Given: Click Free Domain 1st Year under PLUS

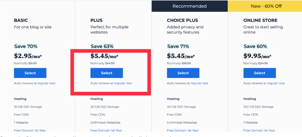Looking at the screenshot, I should tap(106, 131).
